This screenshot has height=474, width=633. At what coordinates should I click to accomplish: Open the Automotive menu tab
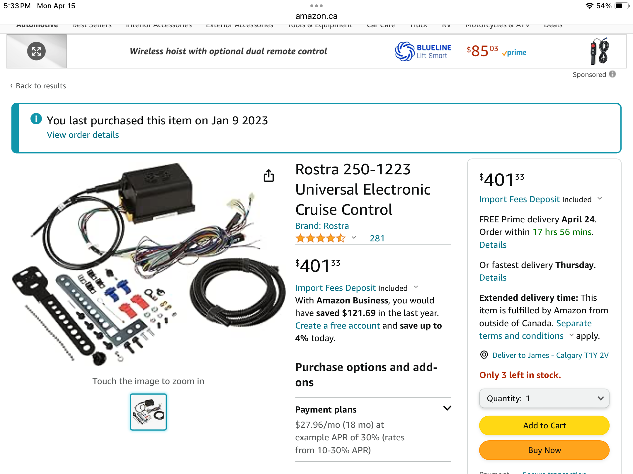click(37, 25)
